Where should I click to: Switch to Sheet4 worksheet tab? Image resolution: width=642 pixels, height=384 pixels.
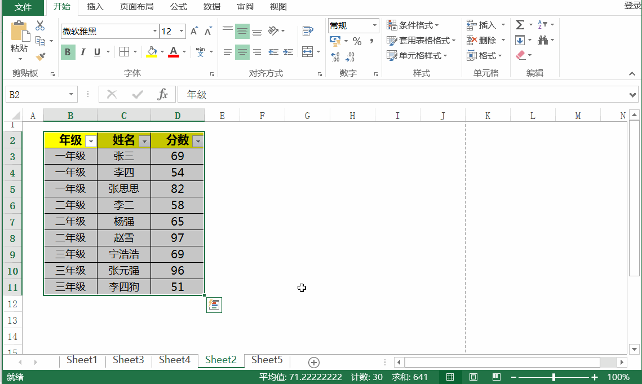pos(174,360)
